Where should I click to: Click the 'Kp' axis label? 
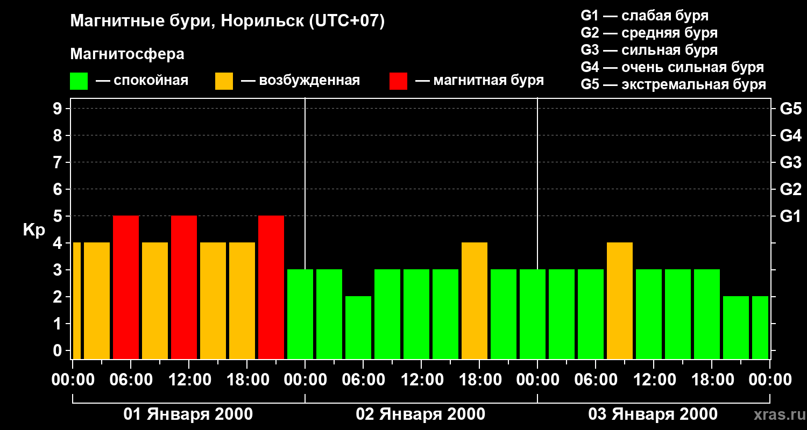click(34, 230)
